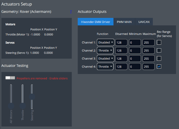Image resolution: width=179 pixels, height=129 pixels.
Task: Edit Channel 3 Disarmed value field
Action: point(121,59)
